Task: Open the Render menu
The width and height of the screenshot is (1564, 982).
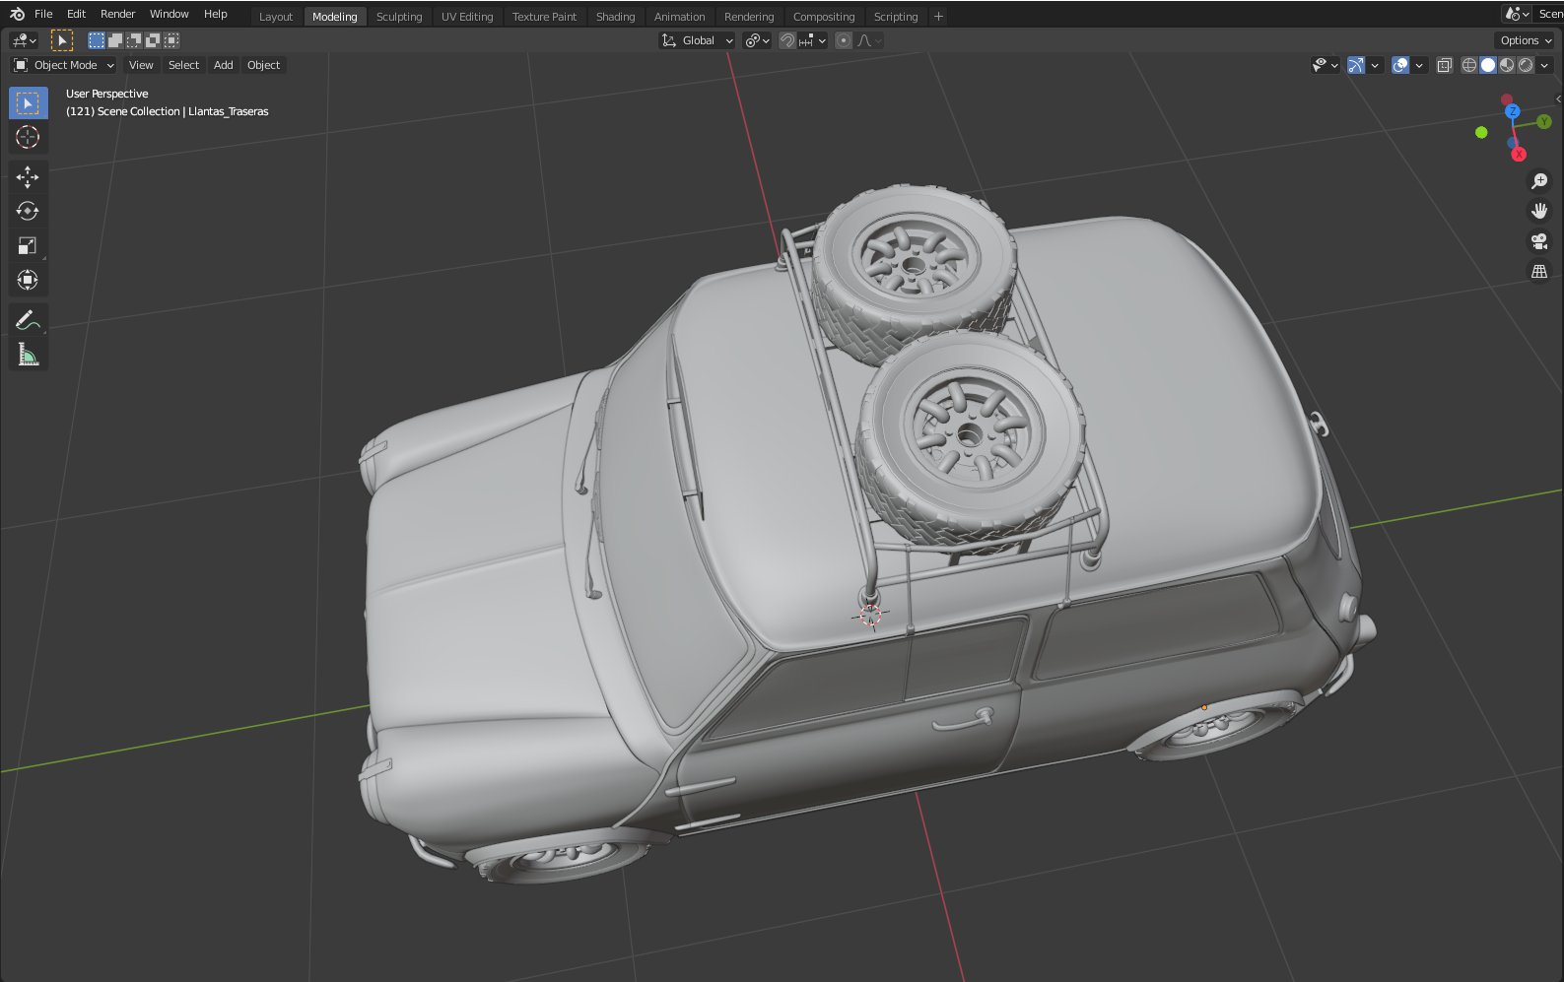Action: tap(117, 14)
